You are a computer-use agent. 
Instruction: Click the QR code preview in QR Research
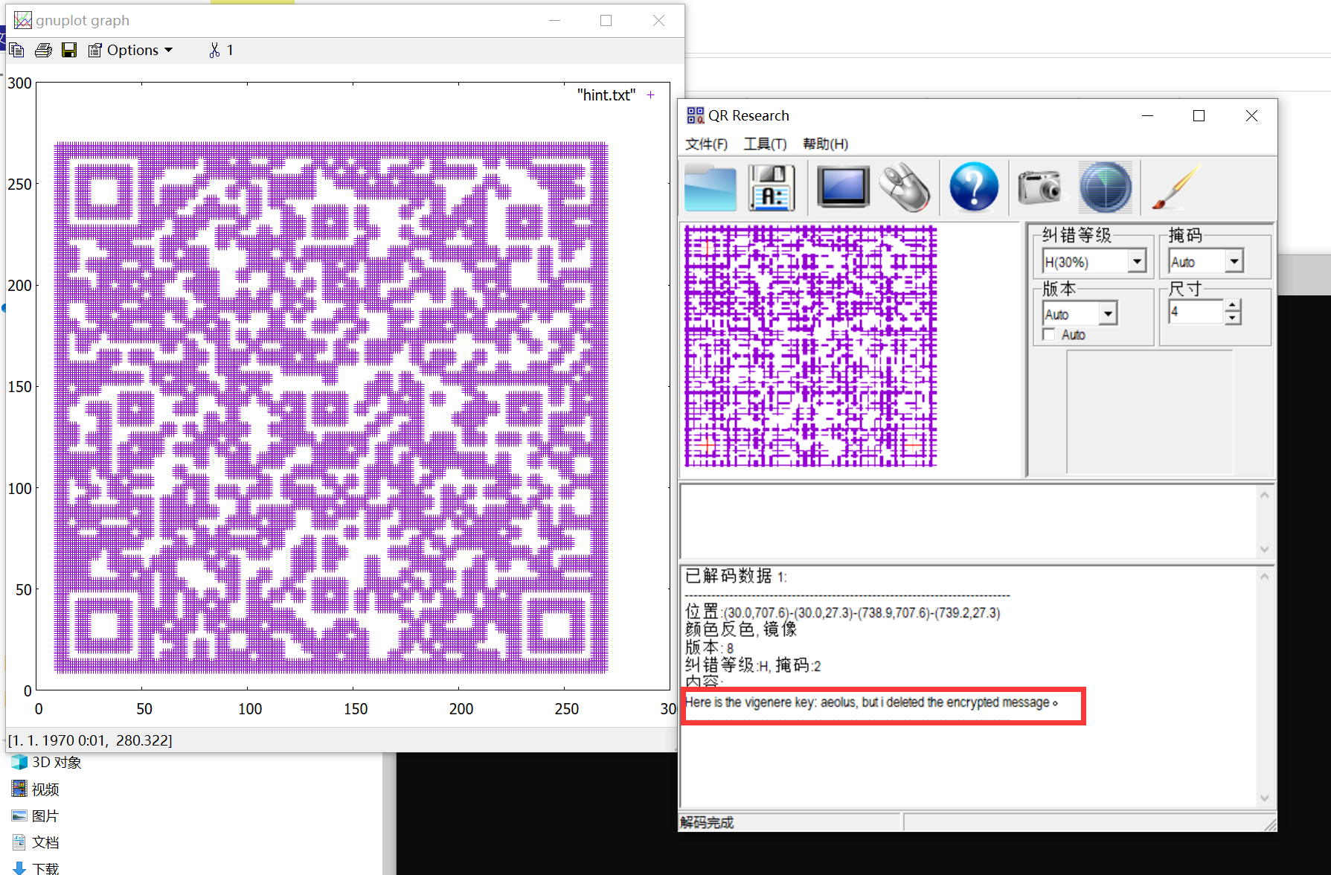point(810,346)
